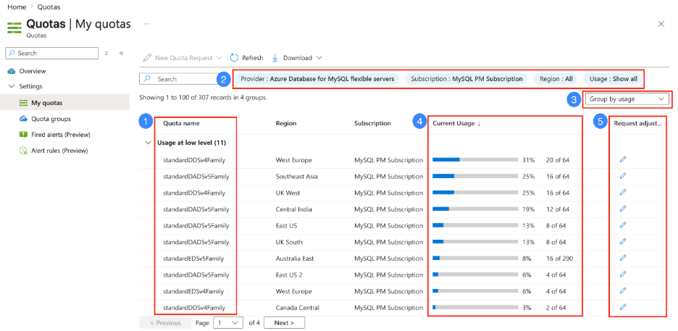This screenshot has width=678, height=331.
Task: Click Quotas in the breadcrumb
Action: (49, 7)
